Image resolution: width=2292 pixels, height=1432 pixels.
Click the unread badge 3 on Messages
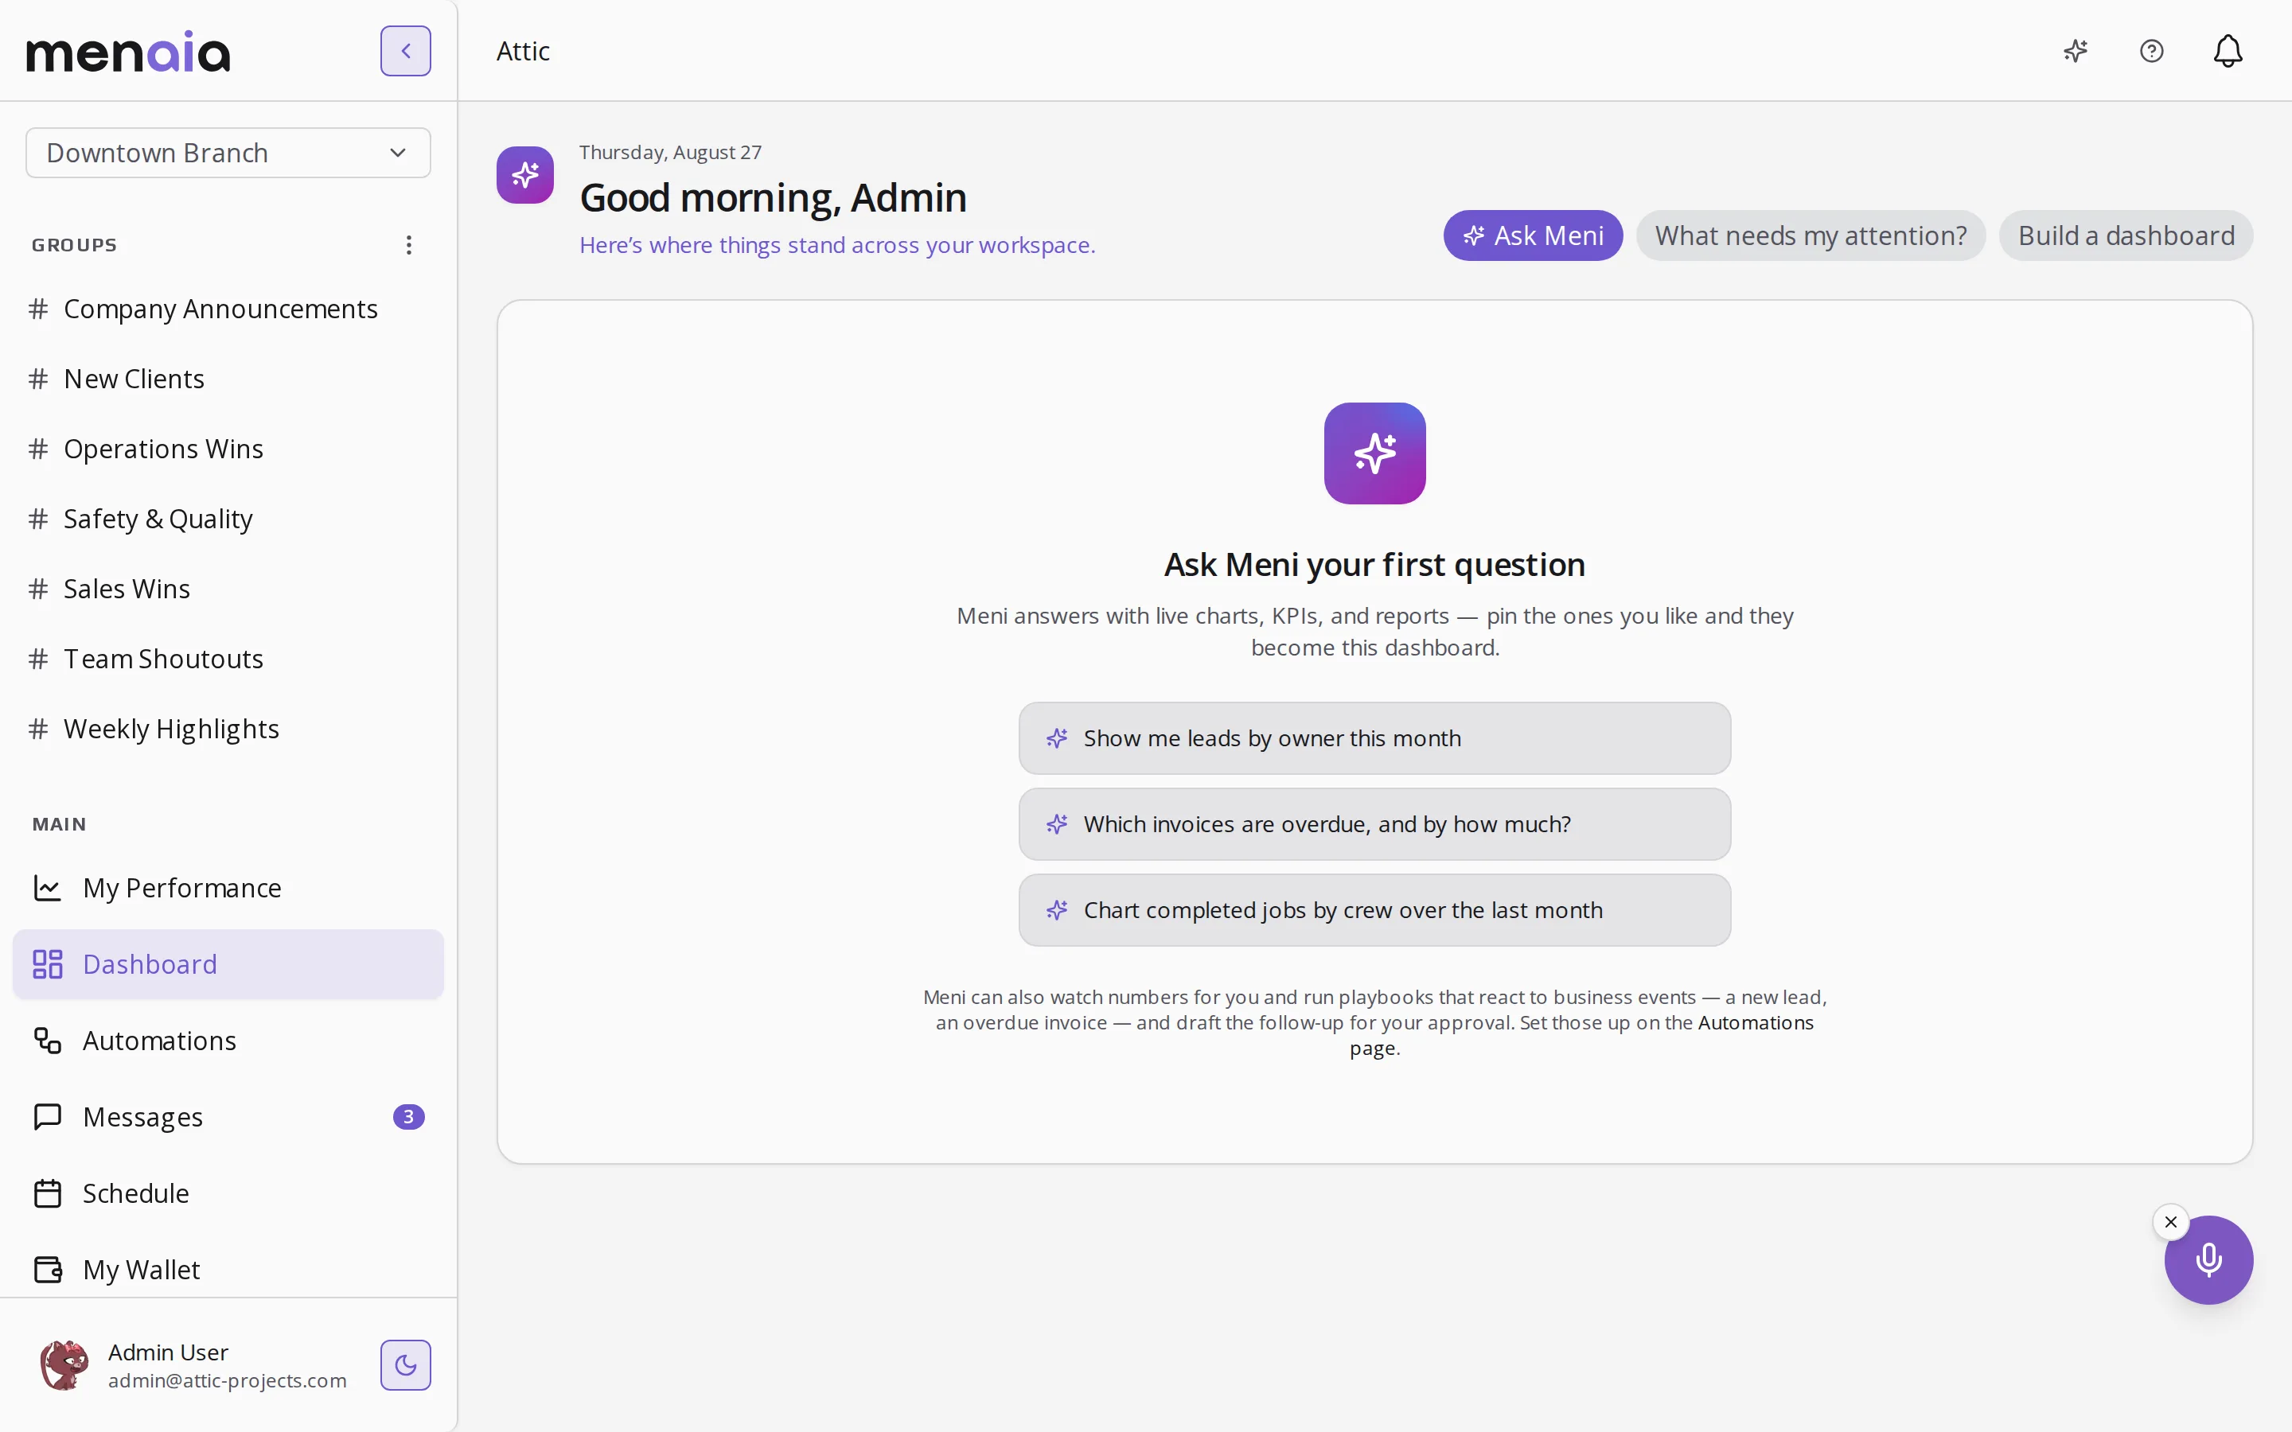point(408,1118)
